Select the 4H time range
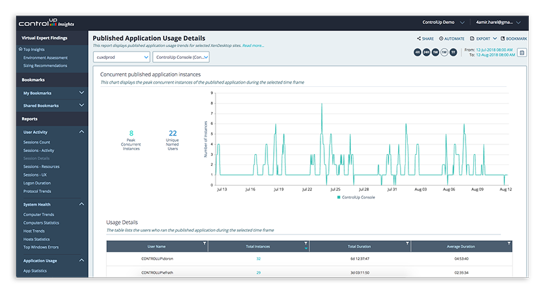Image resolution: width=547 pixels, height=292 pixels. 418,52
